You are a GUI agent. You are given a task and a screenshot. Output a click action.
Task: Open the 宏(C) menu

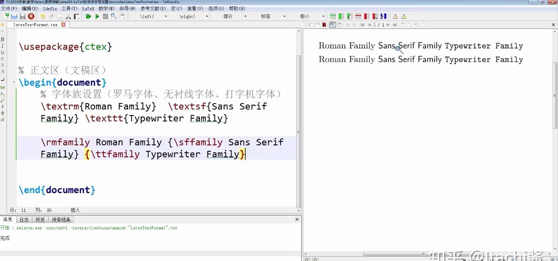(177, 8)
